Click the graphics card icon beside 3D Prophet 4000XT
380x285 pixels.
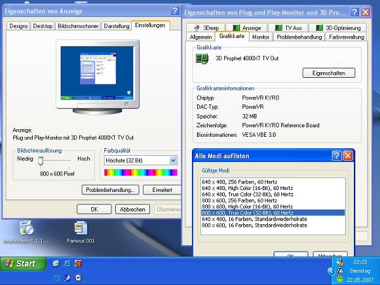click(x=203, y=59)
